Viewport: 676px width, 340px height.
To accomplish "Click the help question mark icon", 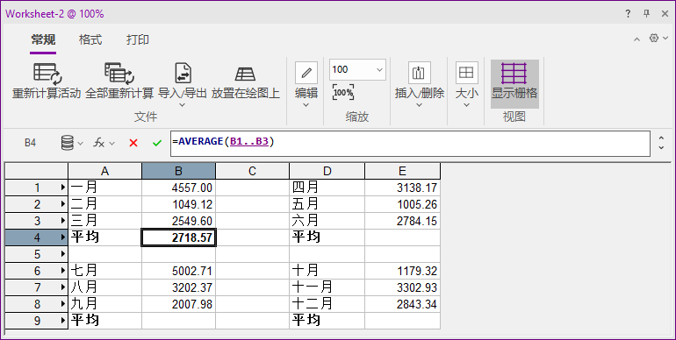I will [628, 14].
